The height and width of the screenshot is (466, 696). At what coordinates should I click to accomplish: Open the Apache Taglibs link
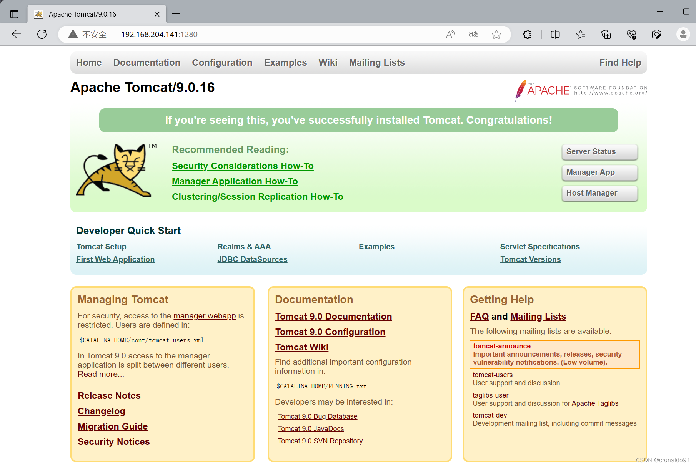coord(595,403)
